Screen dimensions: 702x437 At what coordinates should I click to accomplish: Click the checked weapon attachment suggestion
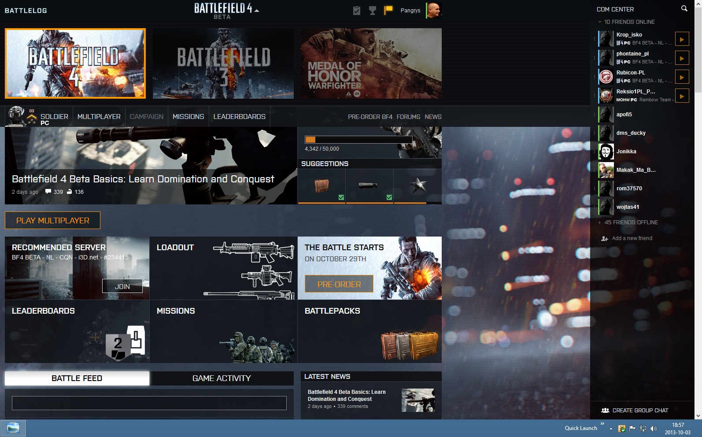[x=369, y=186]
